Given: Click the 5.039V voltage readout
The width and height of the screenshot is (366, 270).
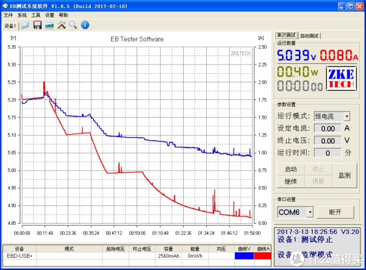Looking at the screenshot, I should [296, 55].
